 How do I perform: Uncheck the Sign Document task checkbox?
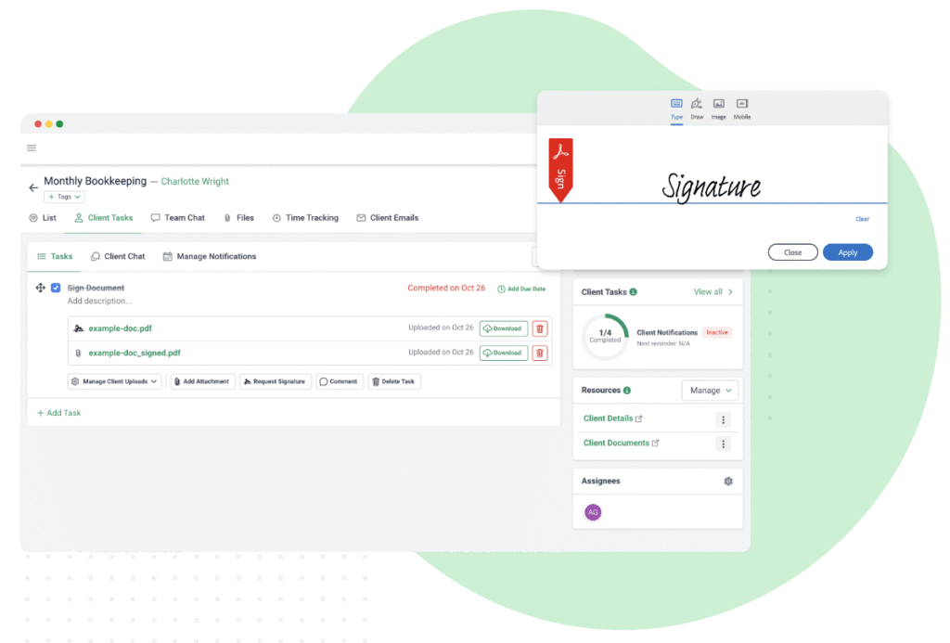[56, 288]
